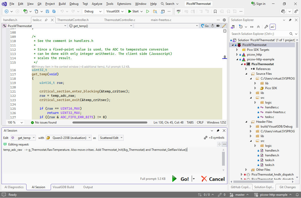Screen dimensions: 301x198
Task: Click the Save All toolbar icon
Action: point(54,11)
